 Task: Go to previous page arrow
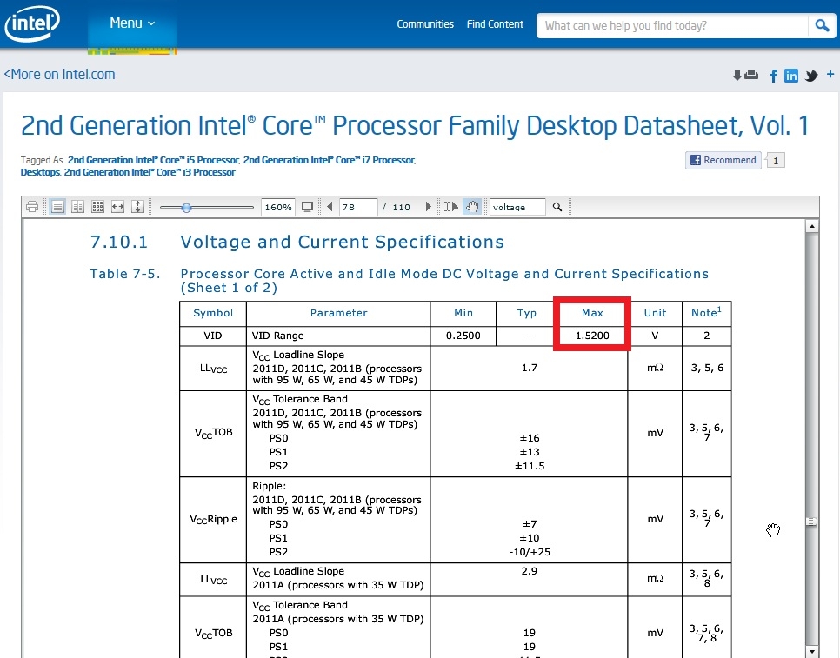point(330,207)
